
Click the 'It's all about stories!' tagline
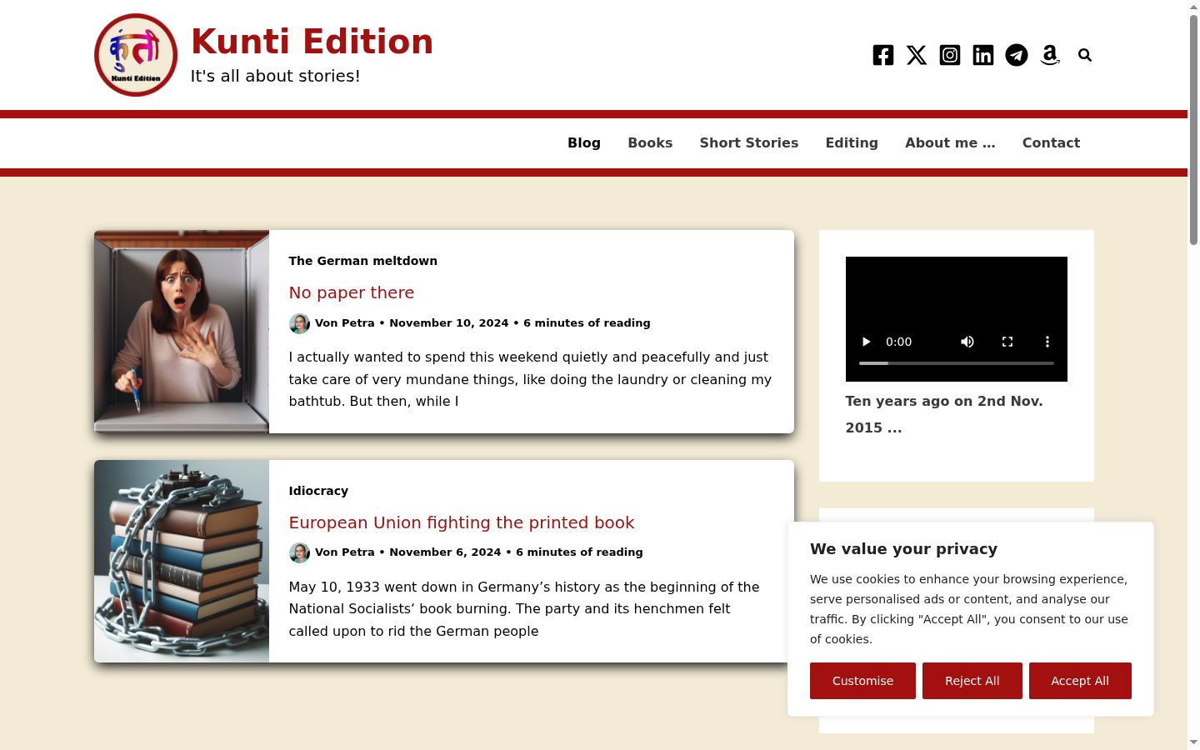pos(276,76)
